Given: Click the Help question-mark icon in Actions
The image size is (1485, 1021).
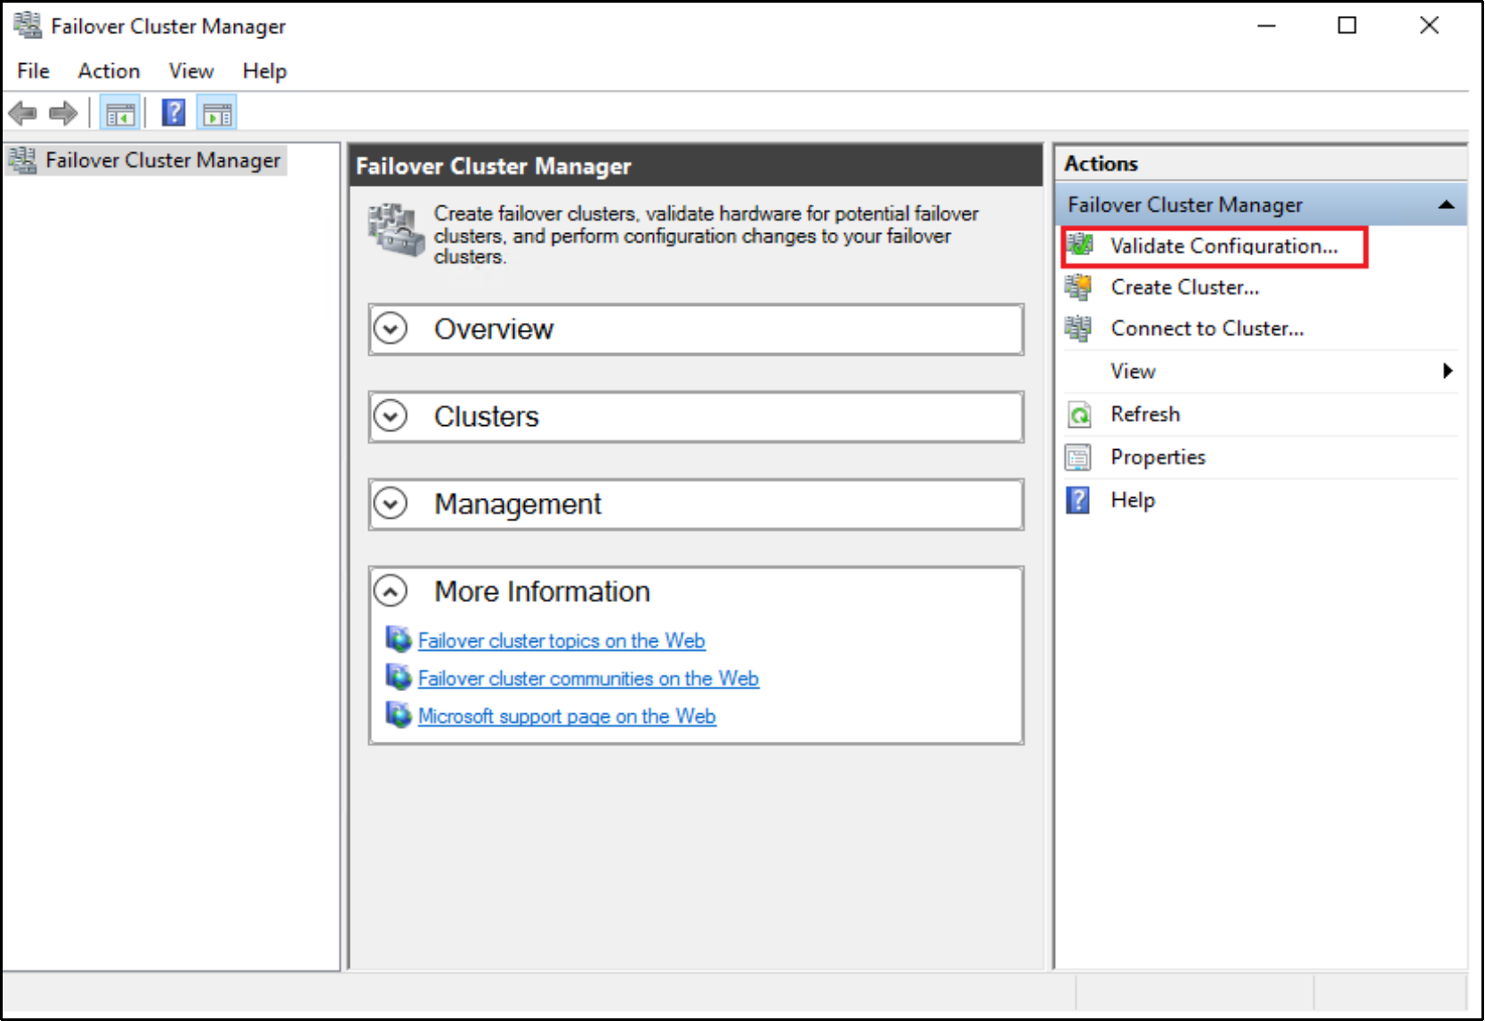Looking at the screenshot, I should click(x=1078, y=500).
